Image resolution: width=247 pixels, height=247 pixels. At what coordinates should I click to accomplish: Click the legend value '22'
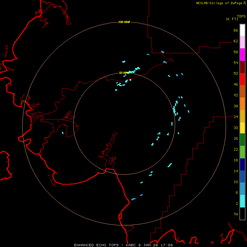point(236,149)
